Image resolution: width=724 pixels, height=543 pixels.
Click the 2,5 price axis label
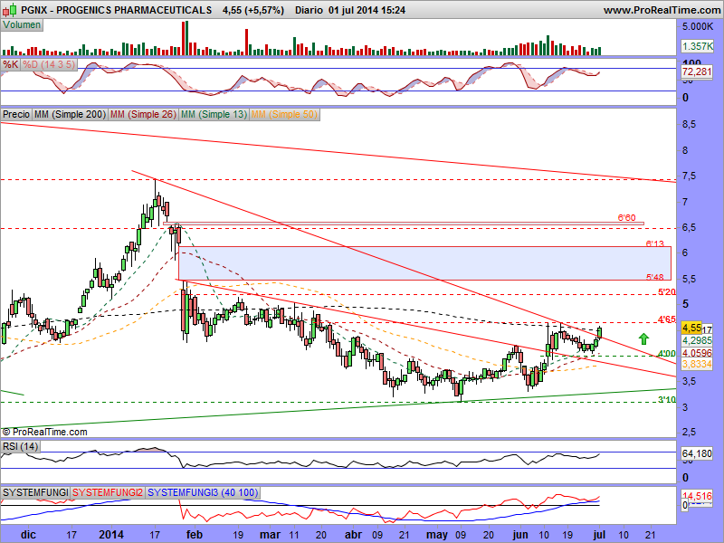[688, 433]
